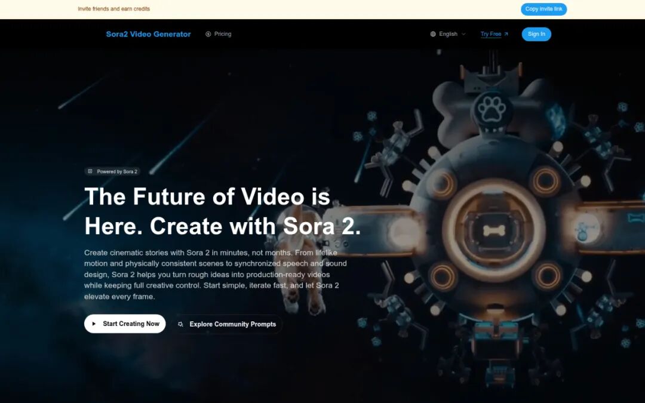
Task: Click the chevron next to English
Action: pos(463,34)
